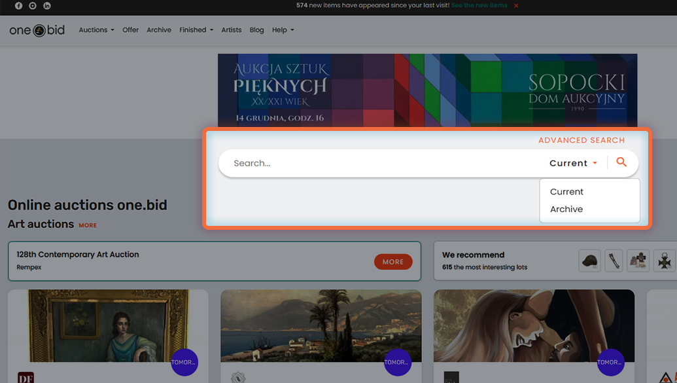Select 'Online auctions one.bid' heading

tap(87, 205)
